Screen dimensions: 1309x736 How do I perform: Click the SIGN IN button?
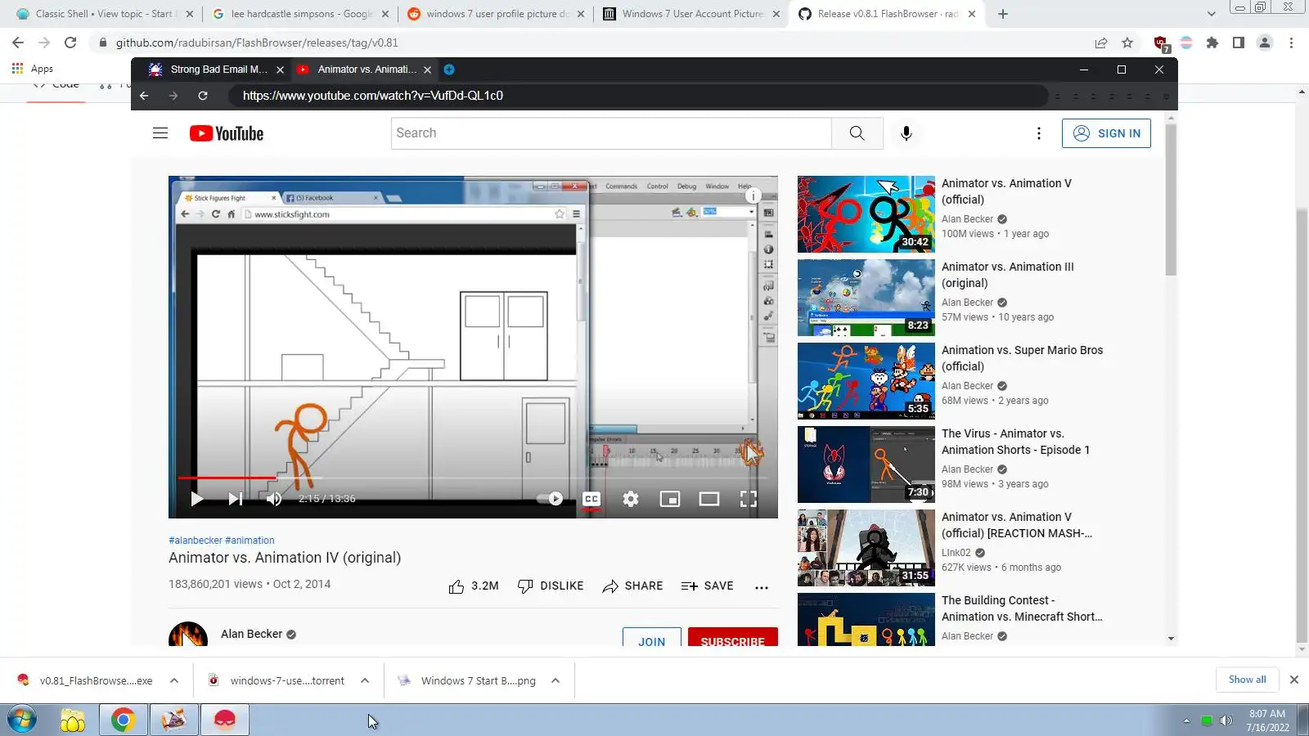(1106, 133)
